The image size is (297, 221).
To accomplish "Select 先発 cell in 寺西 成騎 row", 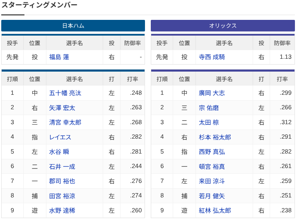I will tap(162, 57).
